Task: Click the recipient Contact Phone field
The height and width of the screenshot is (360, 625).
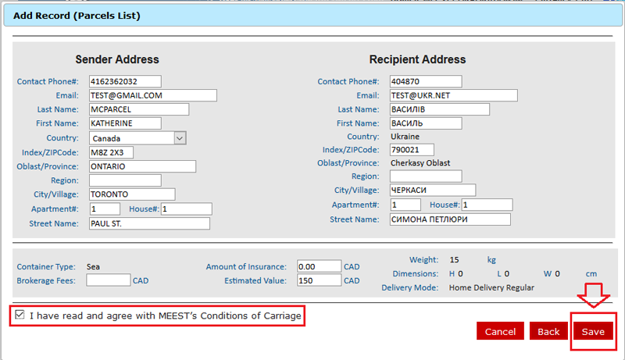Action: pos(425,81)
